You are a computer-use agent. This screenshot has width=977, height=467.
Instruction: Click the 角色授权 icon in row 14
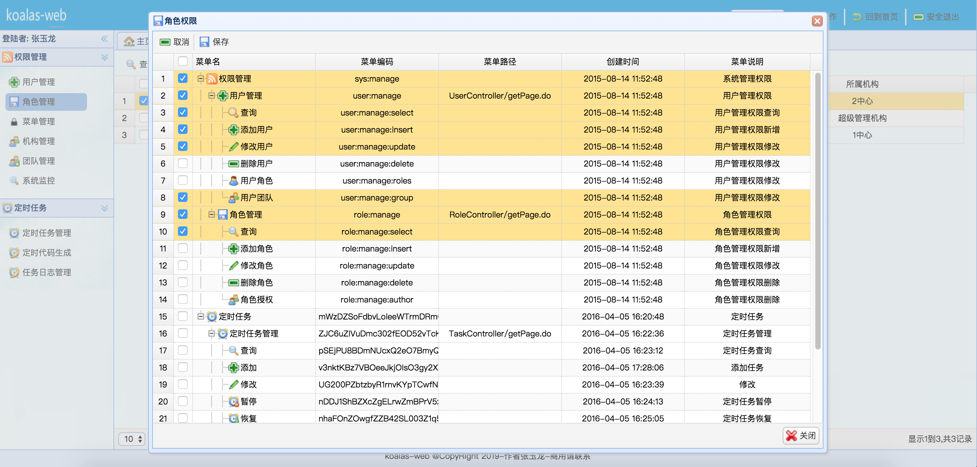pyautogui.click(x=233, y=300)
